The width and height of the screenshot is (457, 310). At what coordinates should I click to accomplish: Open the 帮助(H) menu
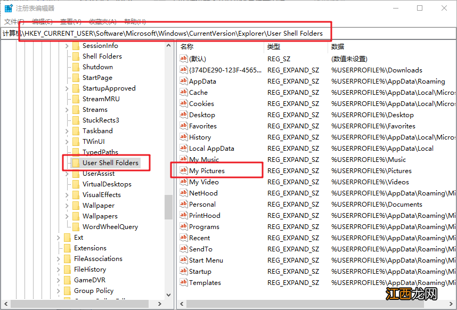[x=135, y=21]
